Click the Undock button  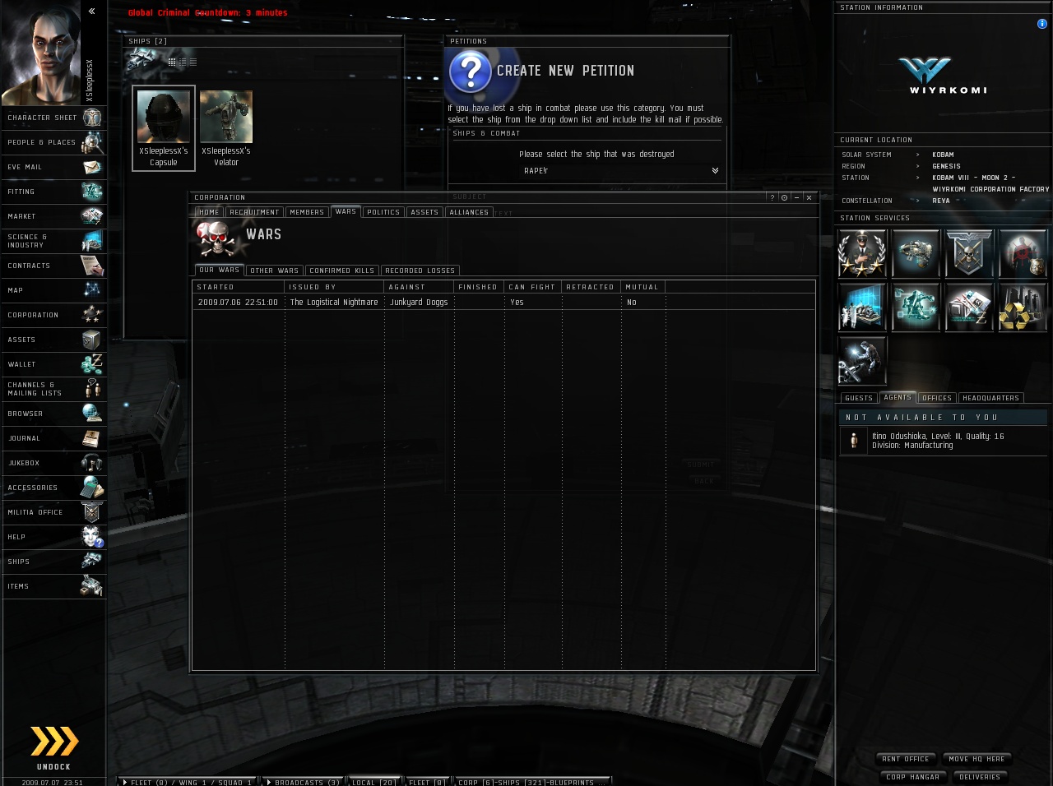pos(54,748)
